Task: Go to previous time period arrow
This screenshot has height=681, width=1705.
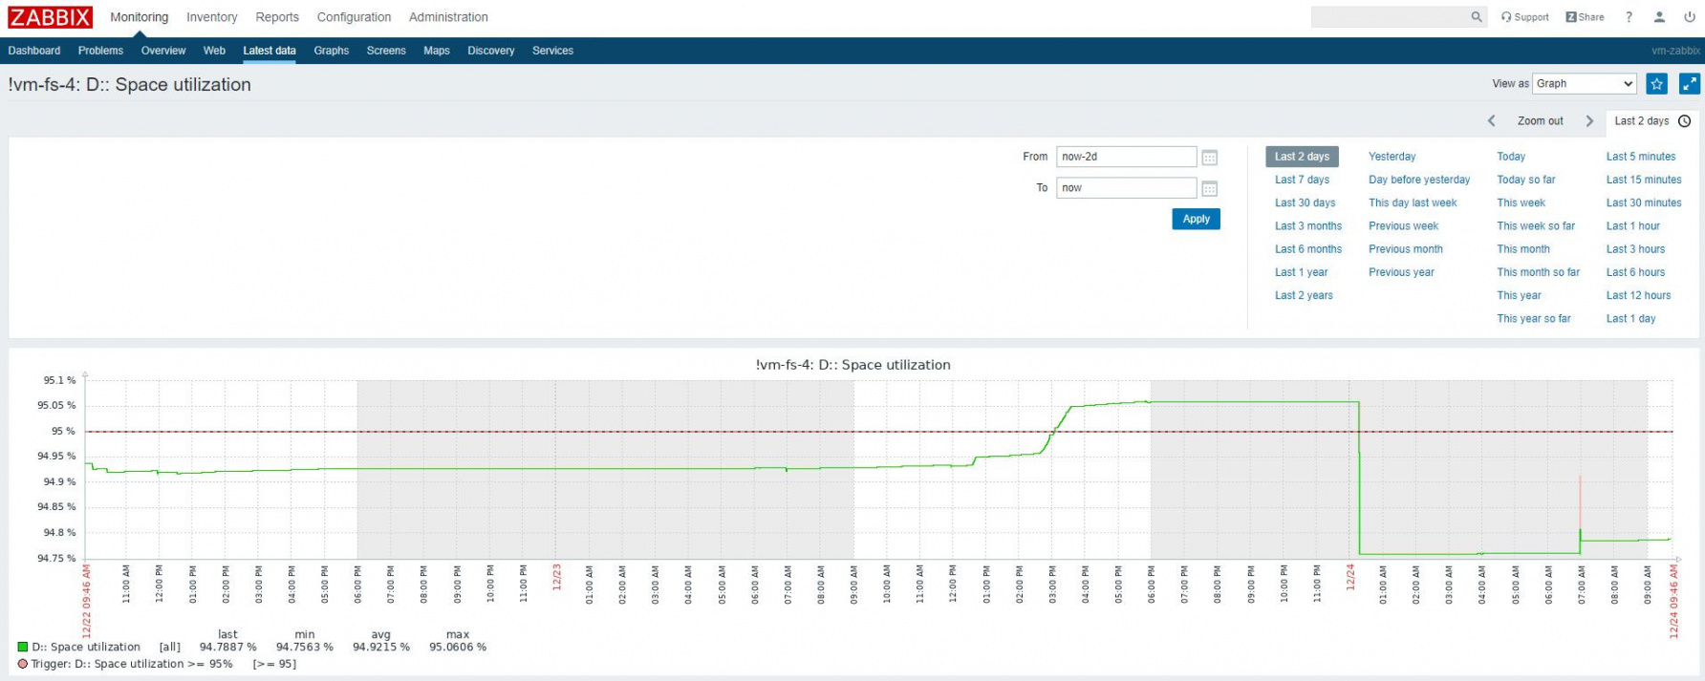Action: click(1491, 121)
